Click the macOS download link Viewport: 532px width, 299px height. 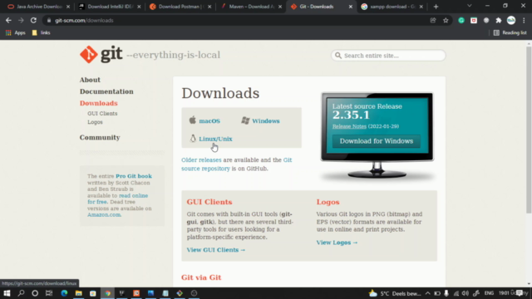209,121
